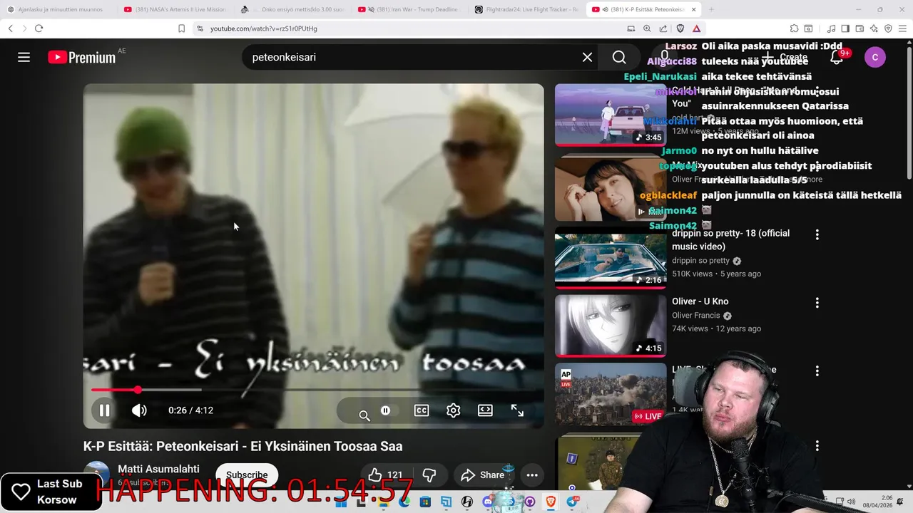
Task: Toggle closed captions on the video
Action: pos(422,410)
